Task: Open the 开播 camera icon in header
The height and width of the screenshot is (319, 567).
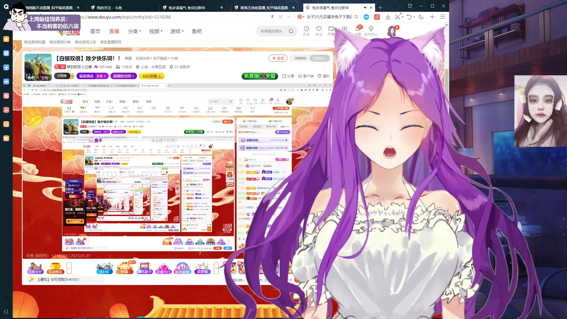Action: point(331,31)
